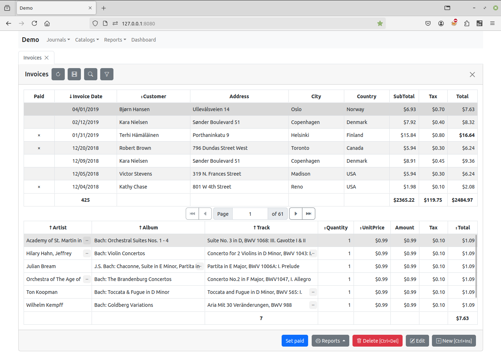Close the Invoices panel with X icon

[472, 75]
